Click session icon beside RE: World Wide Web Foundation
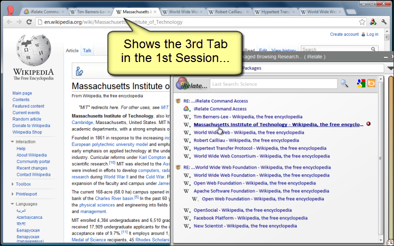Image resolution: width=394 pixels, height=246 pixels. (x=178, y=168)
